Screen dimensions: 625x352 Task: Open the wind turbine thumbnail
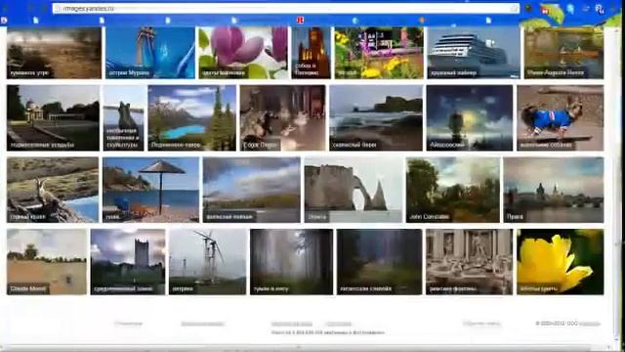pyautogui.click(x=207, y=262)
